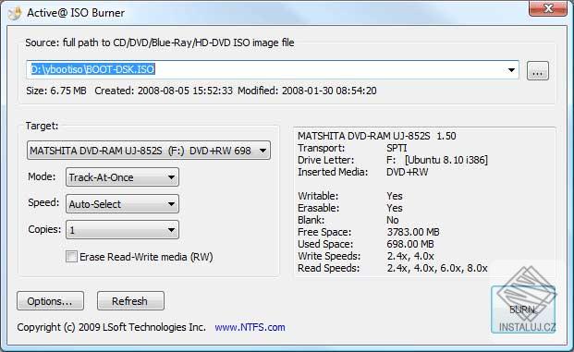The width and height of the screenshot is (574, 352).
Task: Click the D:\ybootiso\BOOT-DSK.ISO path field
Action: point(273,69)
